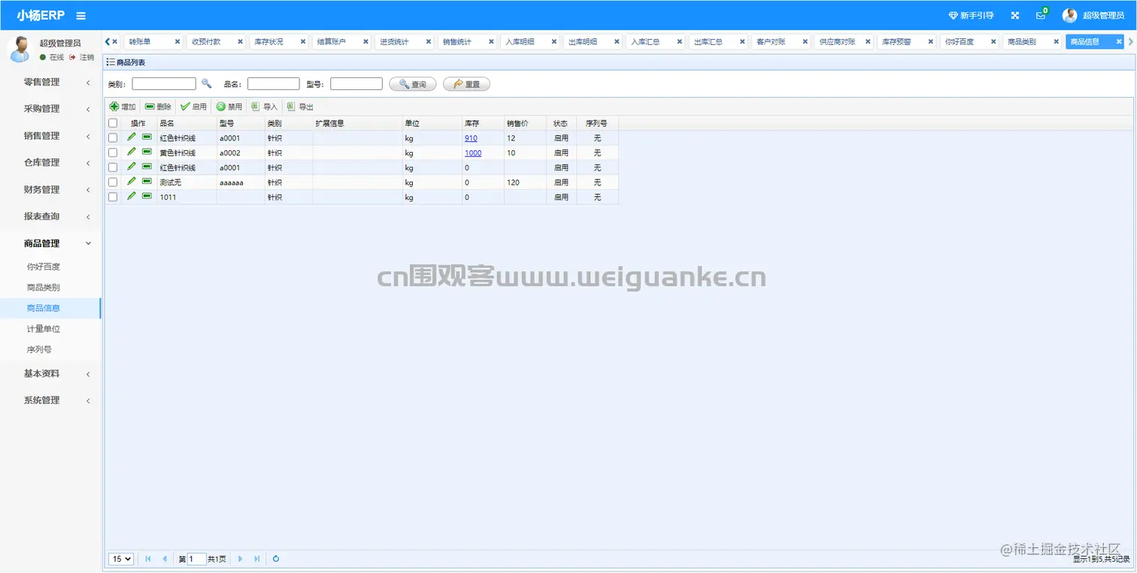This screenshot has height=573, width=1137.
Task: Click the 新手引导 diamond link
Action: point(971,16)
